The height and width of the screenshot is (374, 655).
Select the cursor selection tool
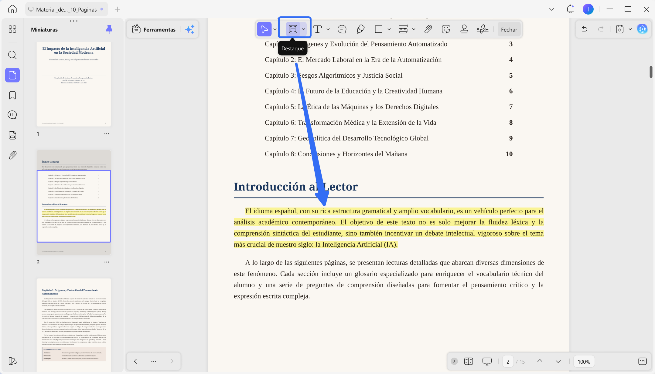[x=264, y=29]
